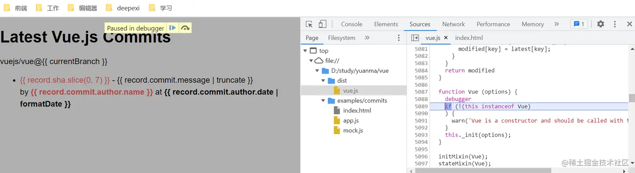Click this._init(options) code line

[478, 135]
